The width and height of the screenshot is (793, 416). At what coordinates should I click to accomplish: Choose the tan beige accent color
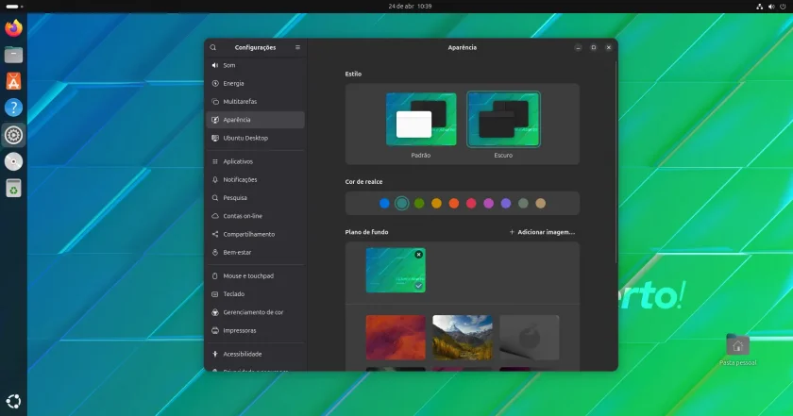coord(541,203)
